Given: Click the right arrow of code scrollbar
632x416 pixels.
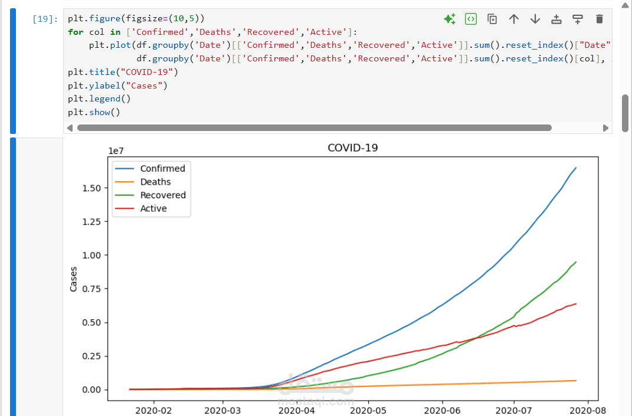Looking at the screenshot, I should 605,128.
